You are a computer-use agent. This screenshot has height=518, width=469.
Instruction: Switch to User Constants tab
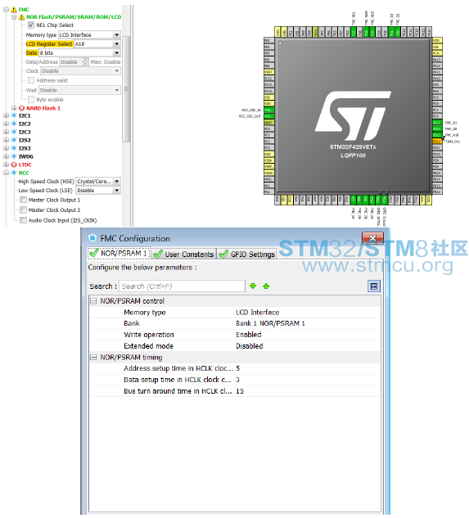pos(184,254)
